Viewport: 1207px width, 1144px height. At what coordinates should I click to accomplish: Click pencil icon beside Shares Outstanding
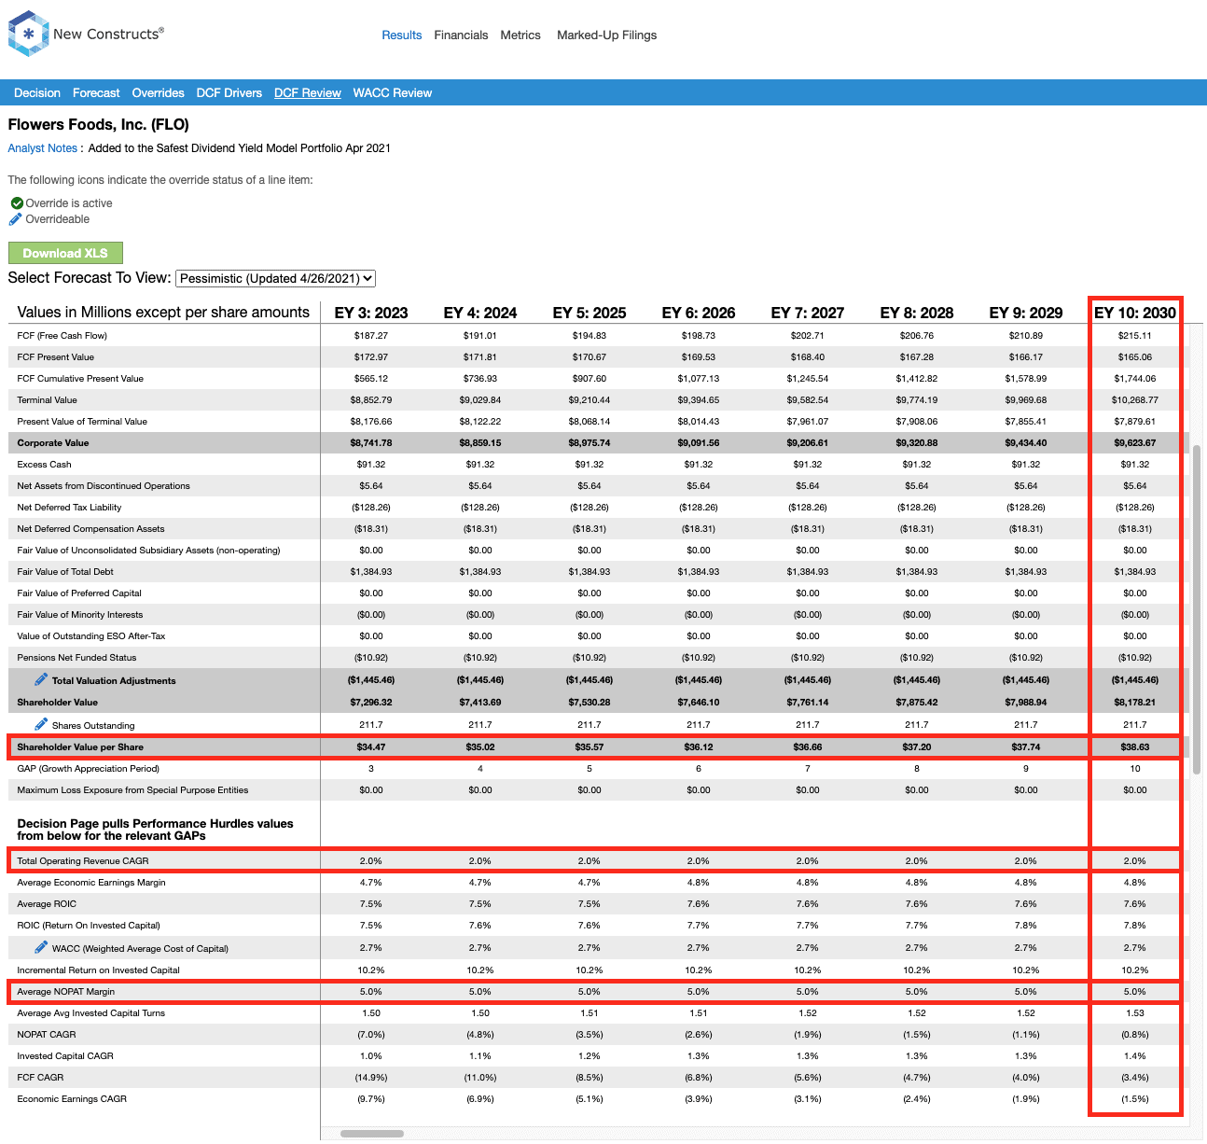41,724
